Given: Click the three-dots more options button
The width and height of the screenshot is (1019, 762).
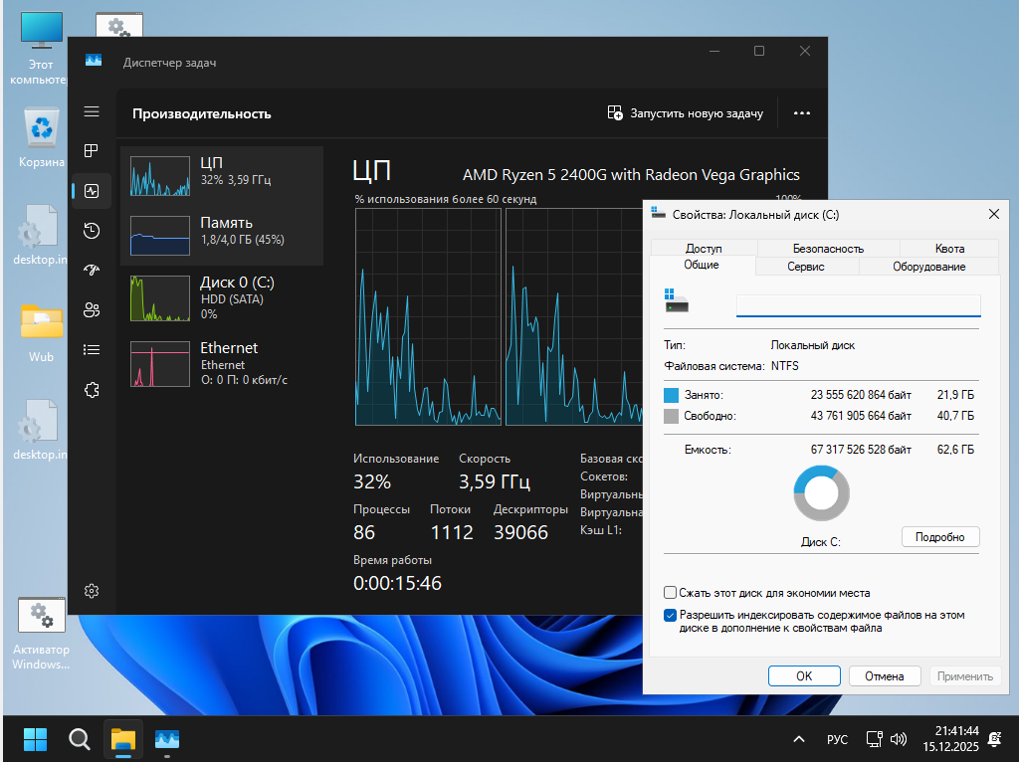Looking at the screenshot, I should [802, 113].
